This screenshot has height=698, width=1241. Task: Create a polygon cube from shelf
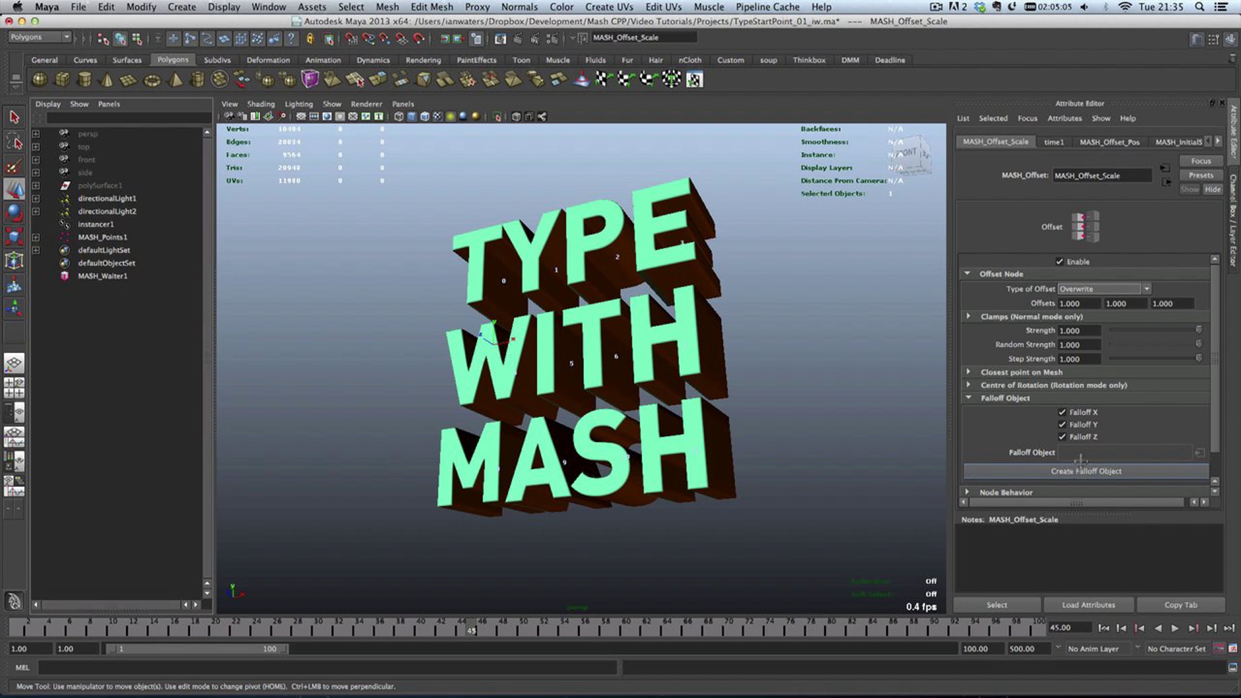click(x=62, y=80)
